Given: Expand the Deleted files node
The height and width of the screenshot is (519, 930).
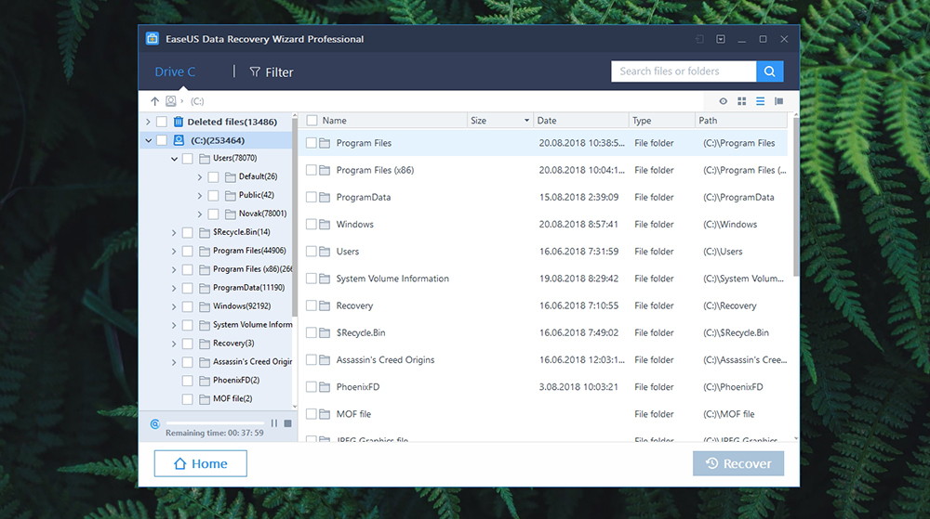Looking at the screenshot, I should (148, 122).
